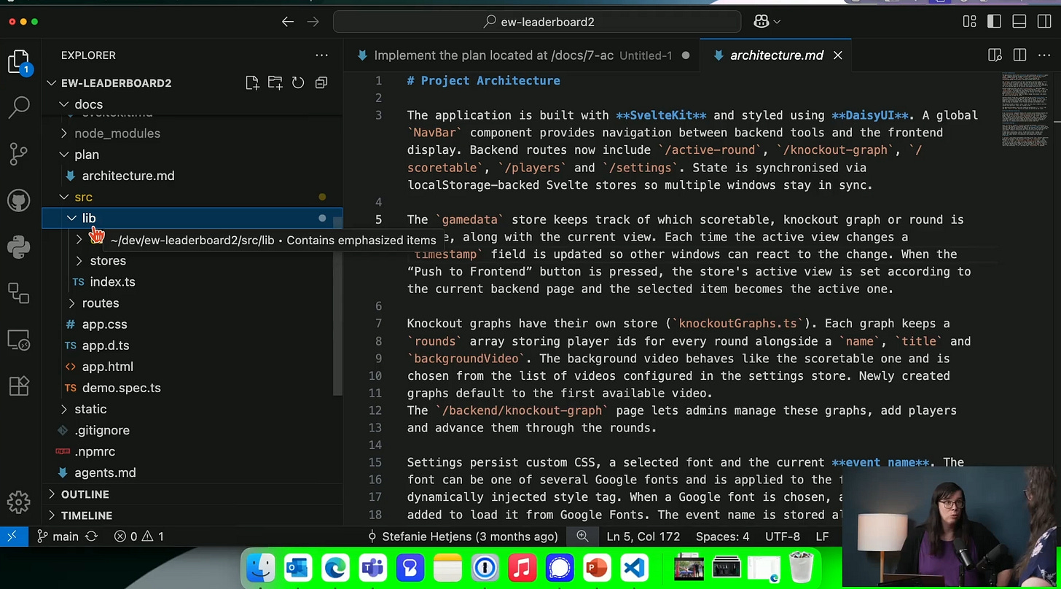Click the ew-leaderboard2 command center search box
This screenshot has width=1061, height=589.
click(x=538, y=22)
